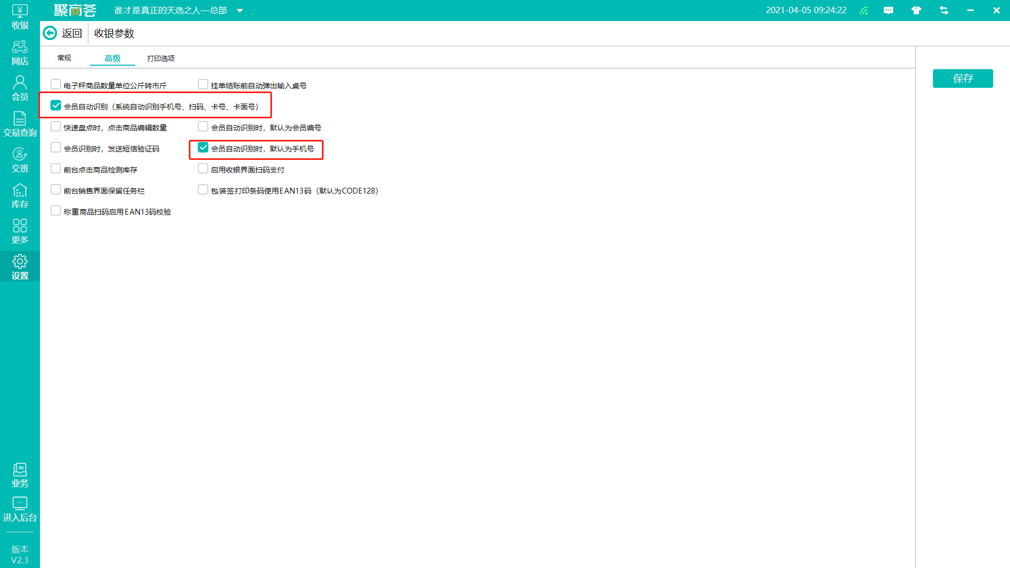Enable 启用收银界面扫码支付 checkbox
The height and width of the screenshot is (568, 1010).
pyautogui.click(x=203, y=168)
